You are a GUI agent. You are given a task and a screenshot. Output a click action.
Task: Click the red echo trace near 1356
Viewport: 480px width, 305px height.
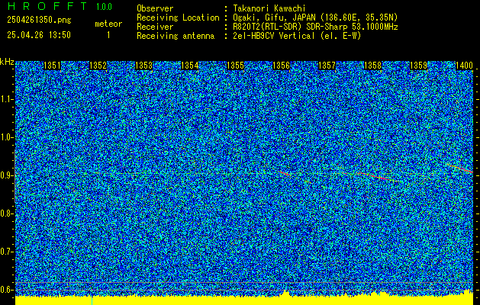[x=285, y=173]
